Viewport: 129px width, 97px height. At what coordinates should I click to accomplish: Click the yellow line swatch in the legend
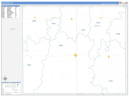tap(8, 83)
